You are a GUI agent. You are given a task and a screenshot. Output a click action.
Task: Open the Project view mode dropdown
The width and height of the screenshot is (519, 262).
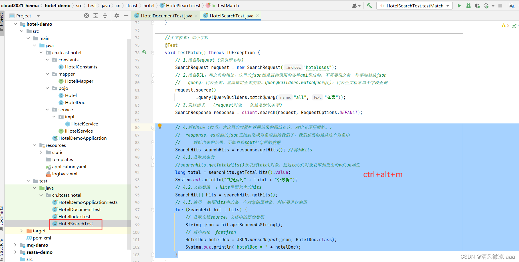pyautogui.click(x=38, y=16)
